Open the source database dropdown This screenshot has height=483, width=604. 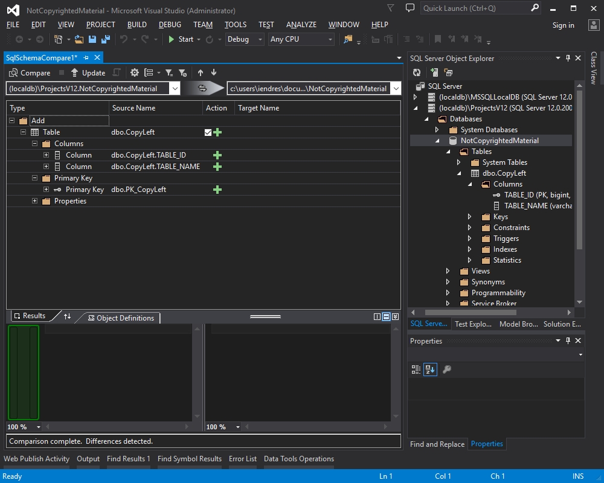pyautogui.click(x=175, y=89)
